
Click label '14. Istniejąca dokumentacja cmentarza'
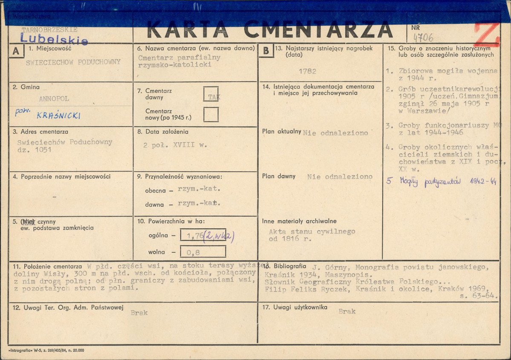click(x=318, y=86)
